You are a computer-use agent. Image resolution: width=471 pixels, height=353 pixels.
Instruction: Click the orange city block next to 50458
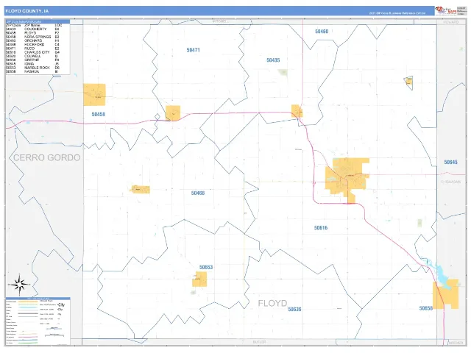pyautogui.click(x=94, y=95)
